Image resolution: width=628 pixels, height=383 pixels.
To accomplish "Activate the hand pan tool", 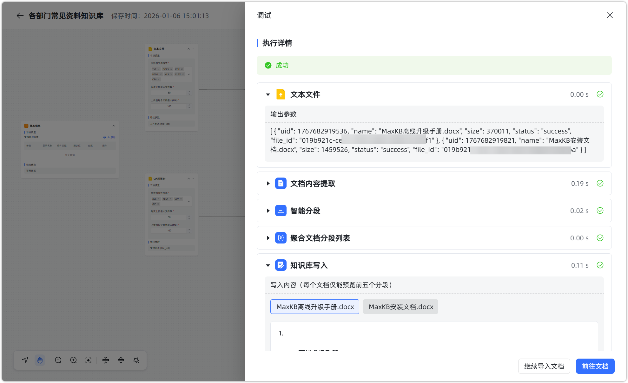I will click(x=40, y=360).
